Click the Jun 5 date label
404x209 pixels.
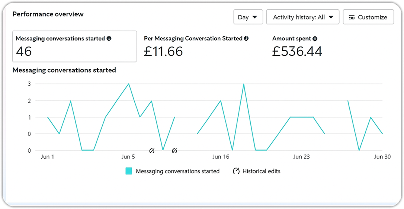click(x=128, y=157)
